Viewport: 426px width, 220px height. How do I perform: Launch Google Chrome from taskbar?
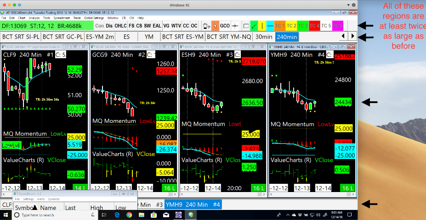pyautogui.click(x=129, y=215)
